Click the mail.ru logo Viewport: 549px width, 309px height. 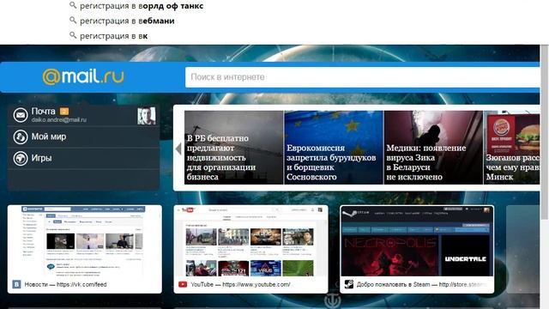83,76
